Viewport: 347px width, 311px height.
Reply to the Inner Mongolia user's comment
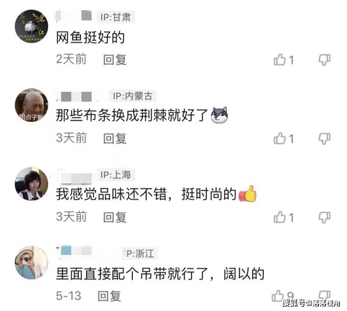click(115, 139)
